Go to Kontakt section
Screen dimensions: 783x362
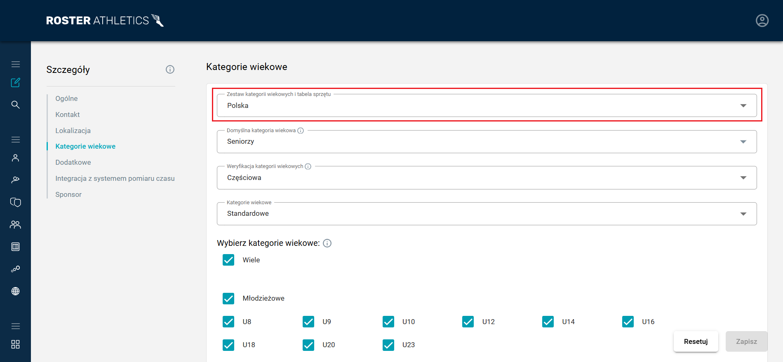(68, 114)
